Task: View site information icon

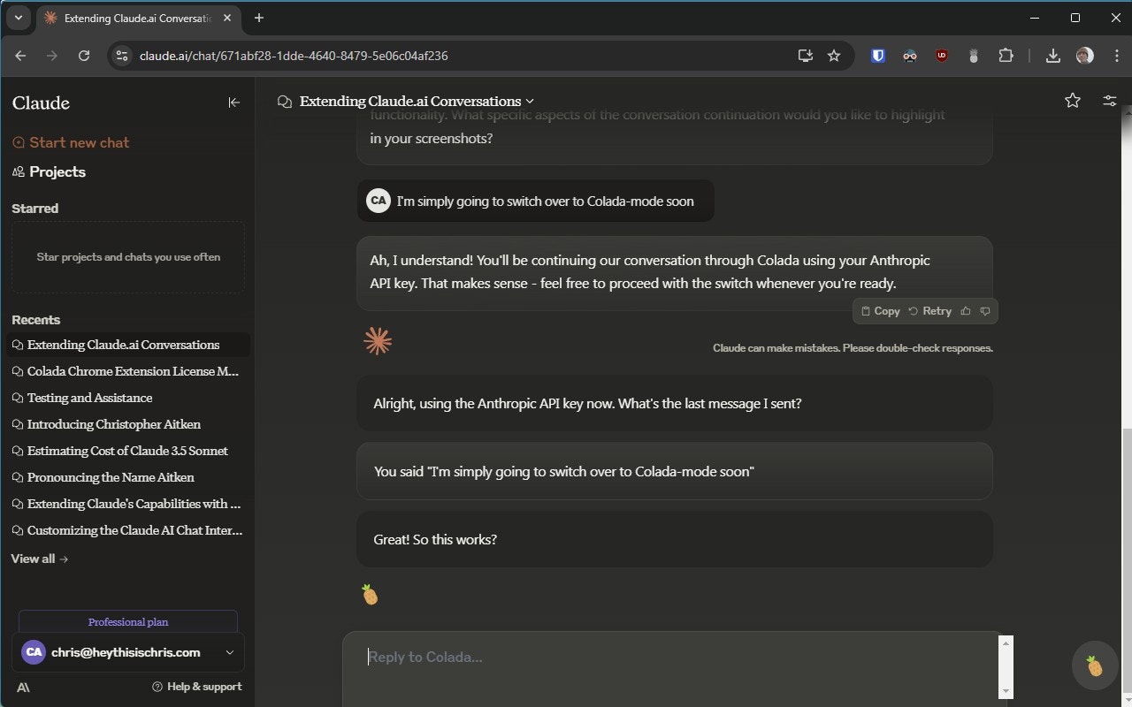Action: [122, 56]
